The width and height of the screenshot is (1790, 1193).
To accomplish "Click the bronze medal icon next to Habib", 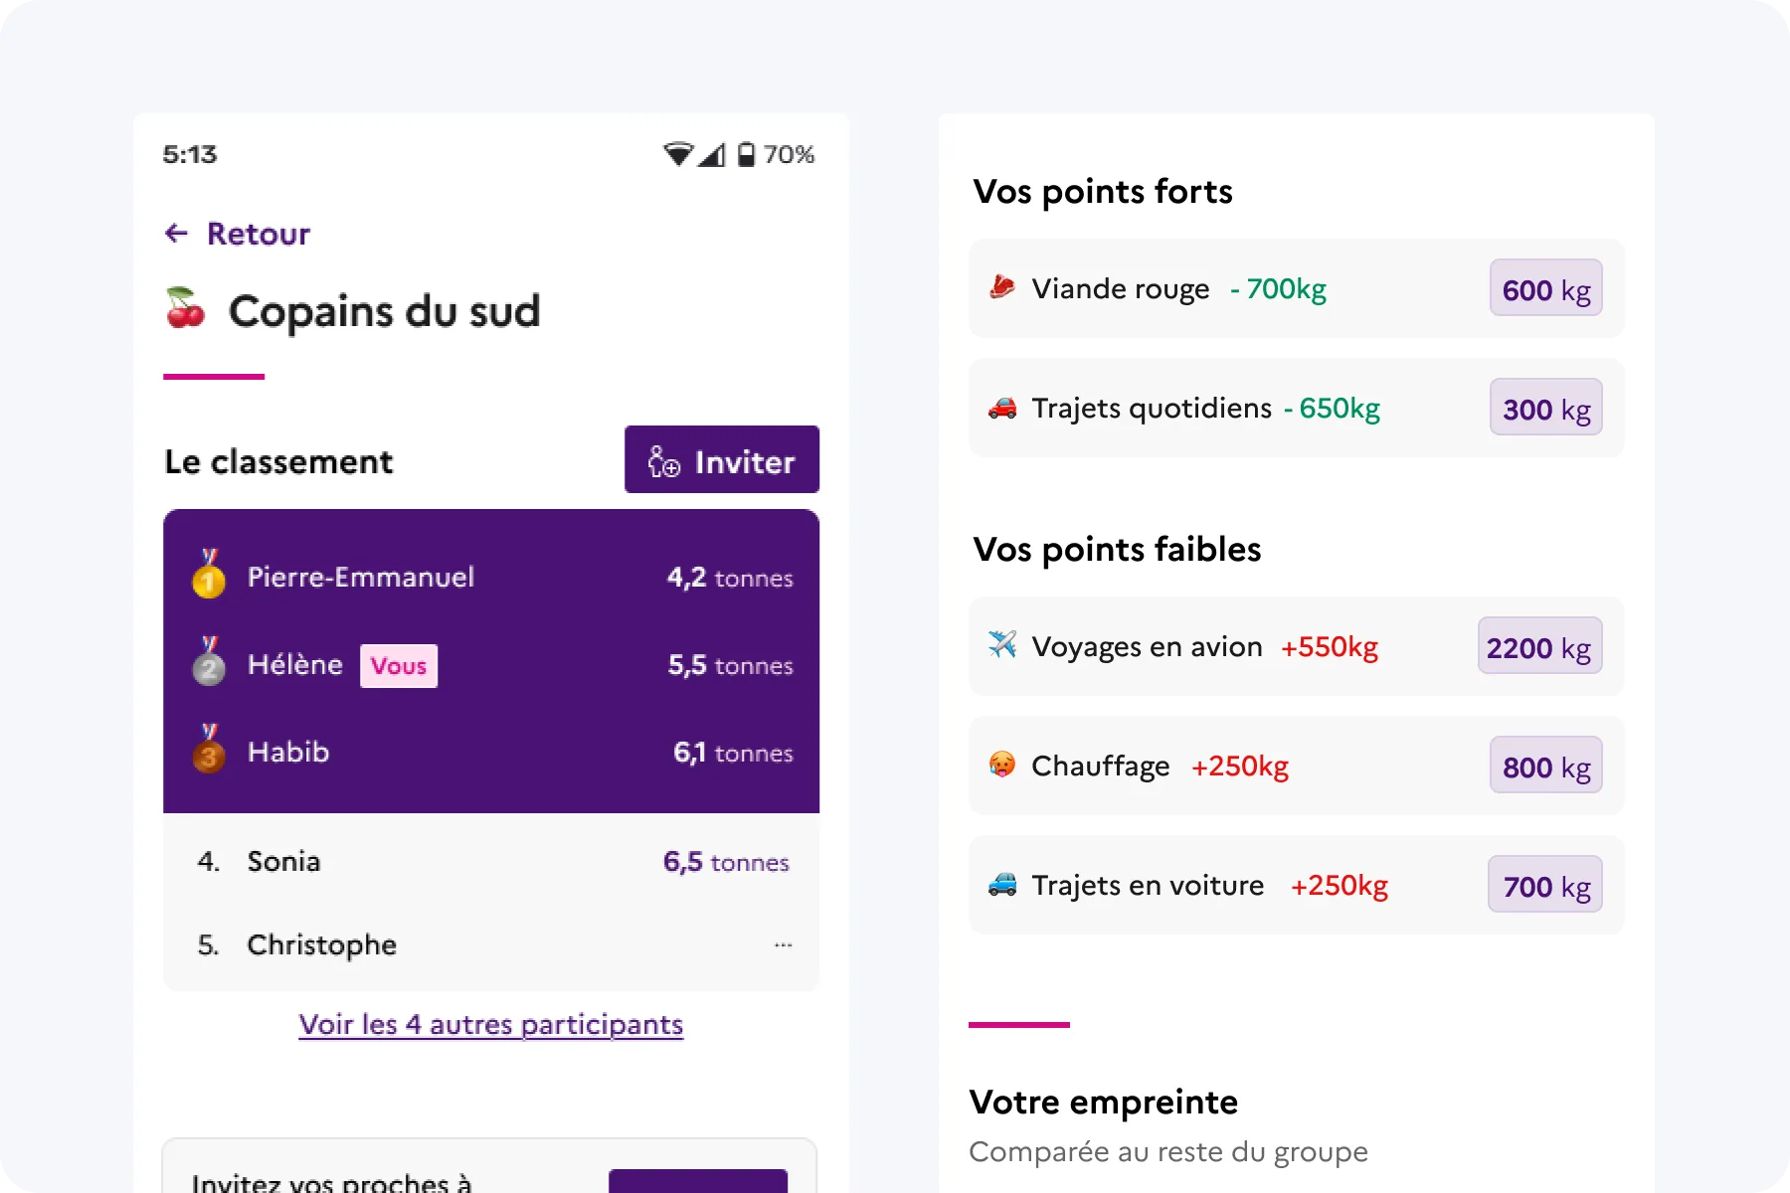I will click(x=209, y=749).
